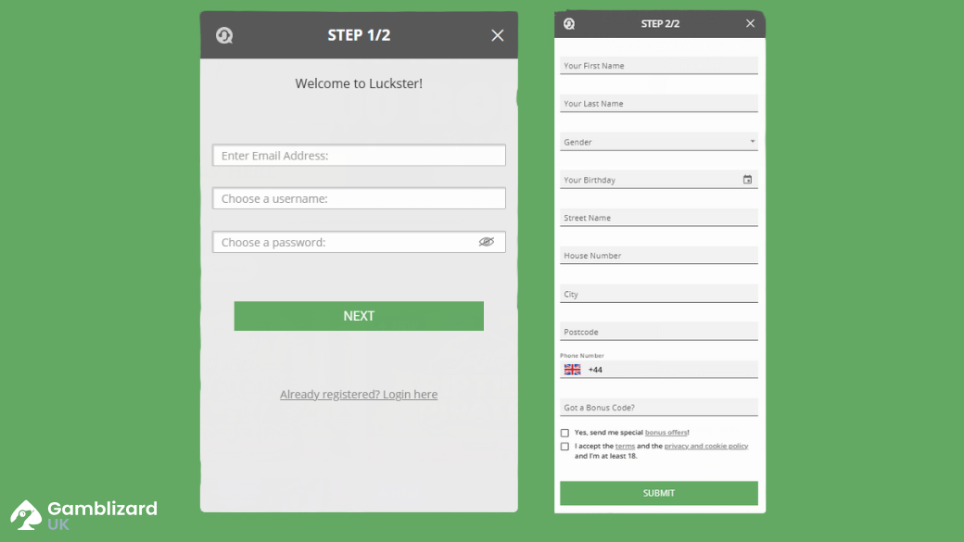Viewport: 964px width, 542px height.
Task: Focus the Your Birthday field
Action: pos(659,180)
